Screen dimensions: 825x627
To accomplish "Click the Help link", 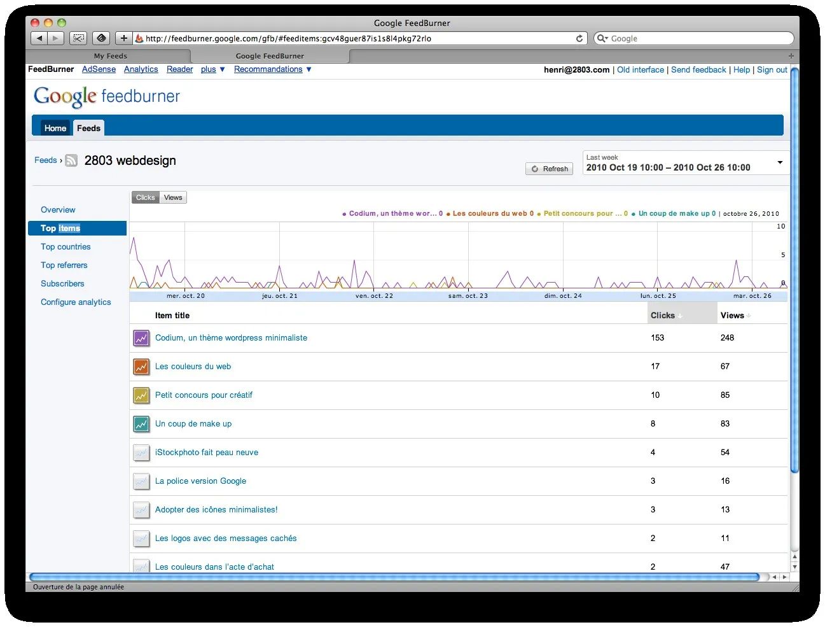I will (742, 70).
